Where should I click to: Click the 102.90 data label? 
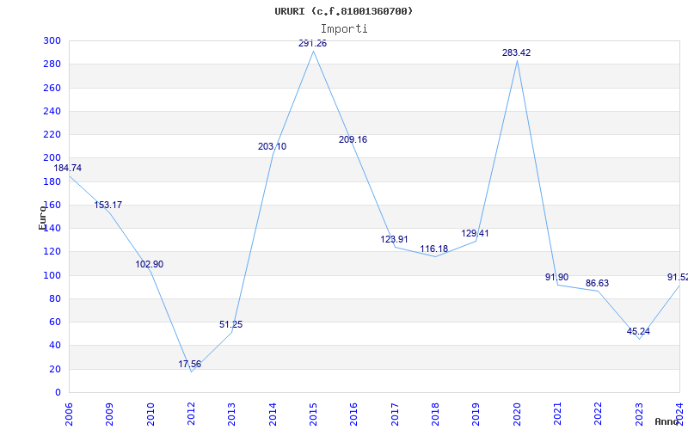tap(149, 264)
